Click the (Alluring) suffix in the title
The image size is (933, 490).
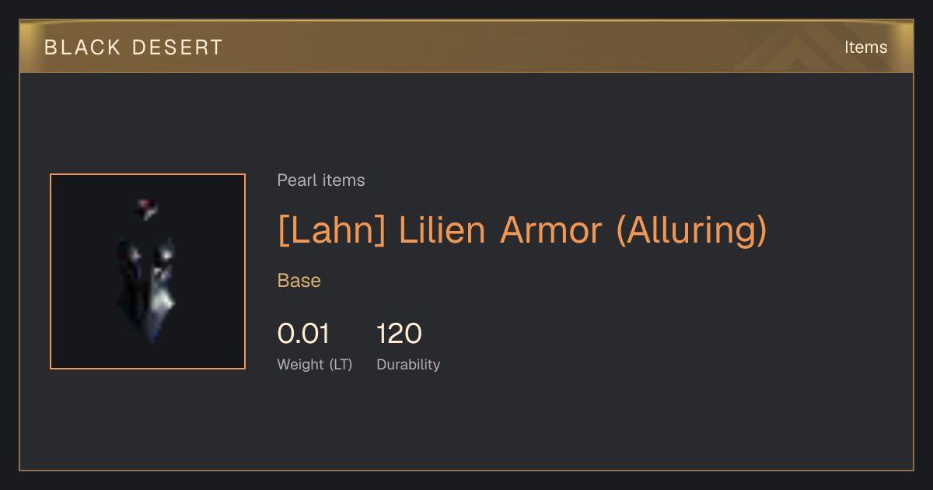click(x=691, y=231)
